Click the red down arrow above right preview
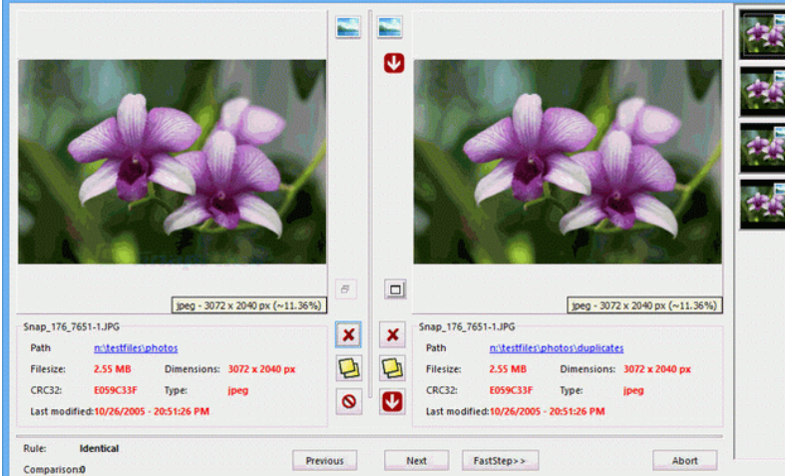The image size is (785, 476). (393, 64)
